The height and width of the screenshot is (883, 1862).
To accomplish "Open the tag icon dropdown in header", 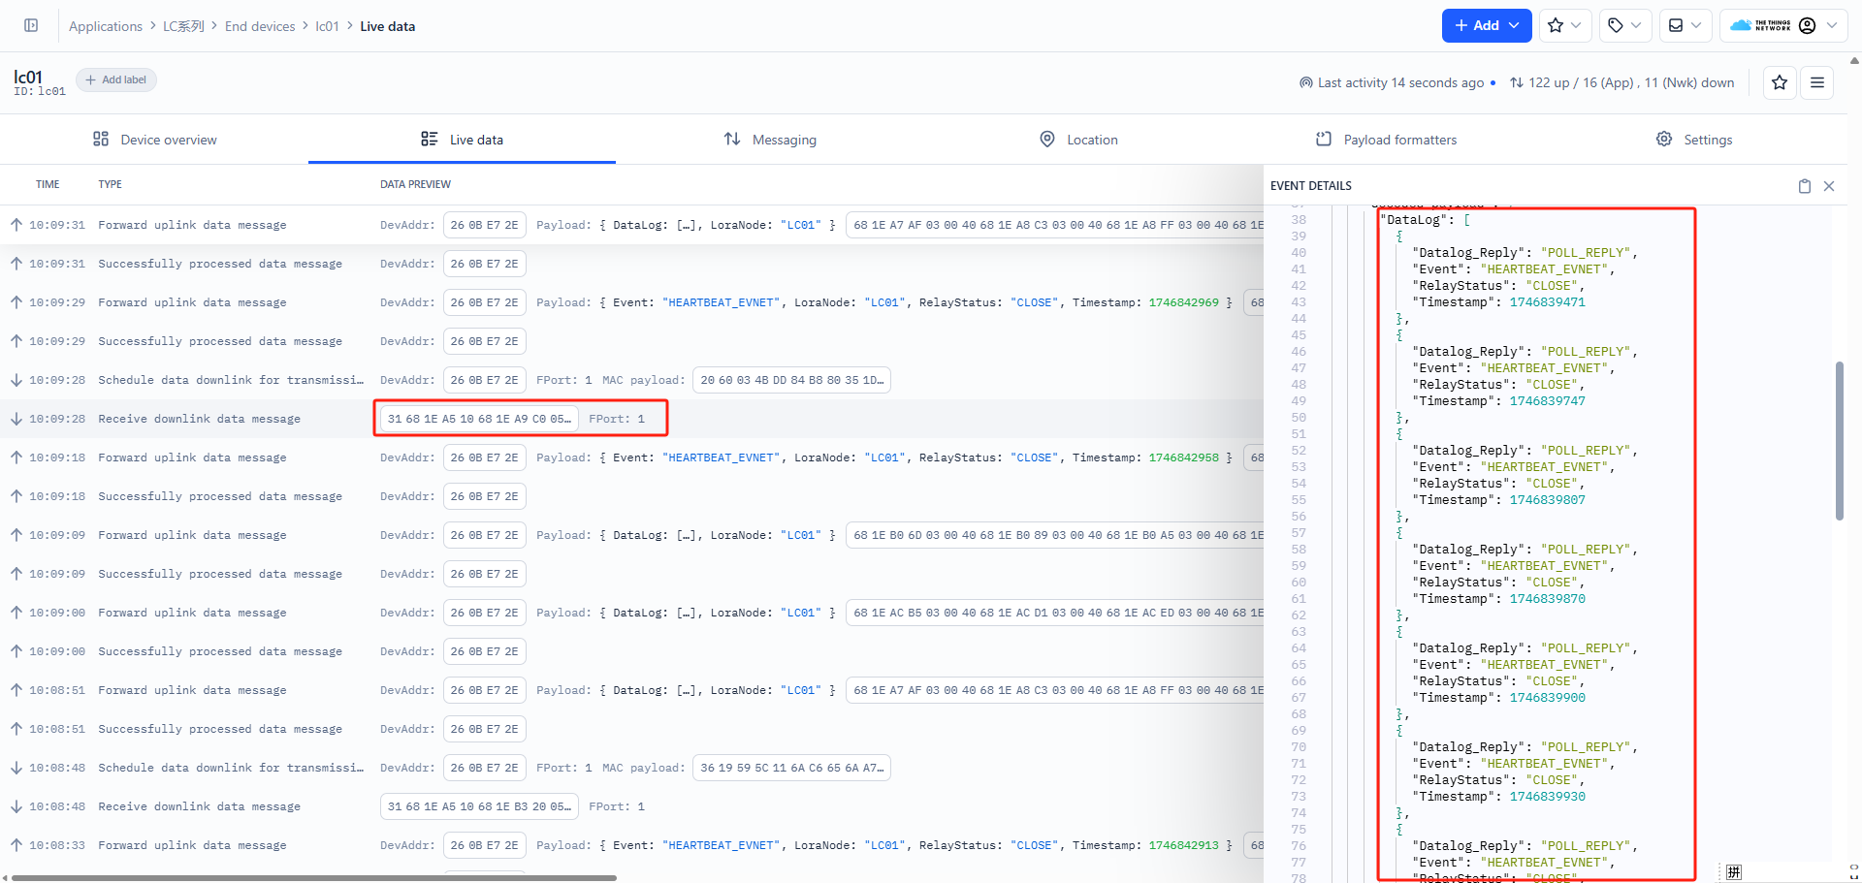I will click(x=1624, y=25).
